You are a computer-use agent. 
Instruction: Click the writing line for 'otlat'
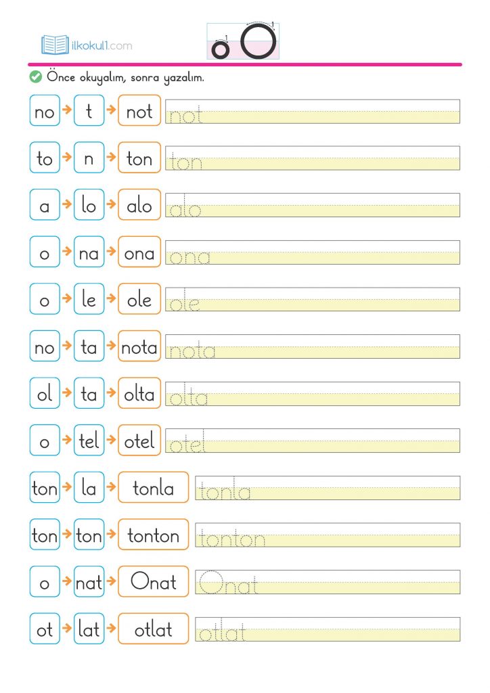pyautogui.click(x=328, y=629)
